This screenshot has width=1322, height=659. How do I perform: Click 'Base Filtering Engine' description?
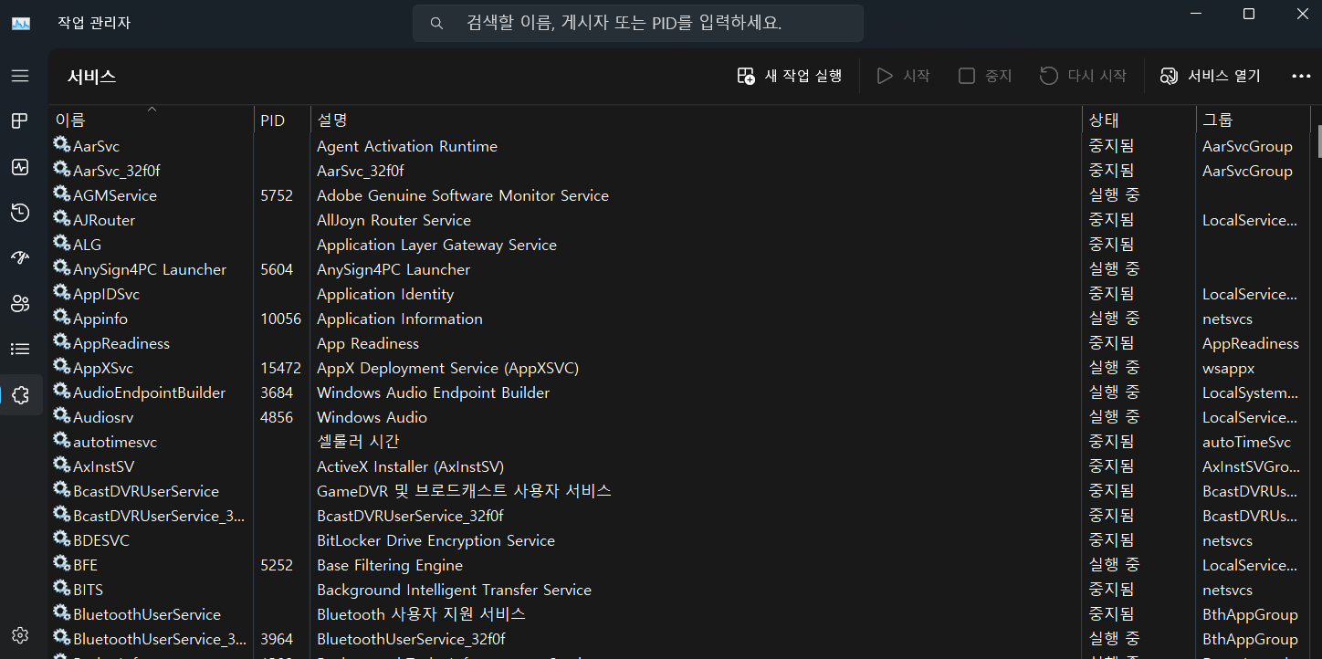click(x=390, y=565)
